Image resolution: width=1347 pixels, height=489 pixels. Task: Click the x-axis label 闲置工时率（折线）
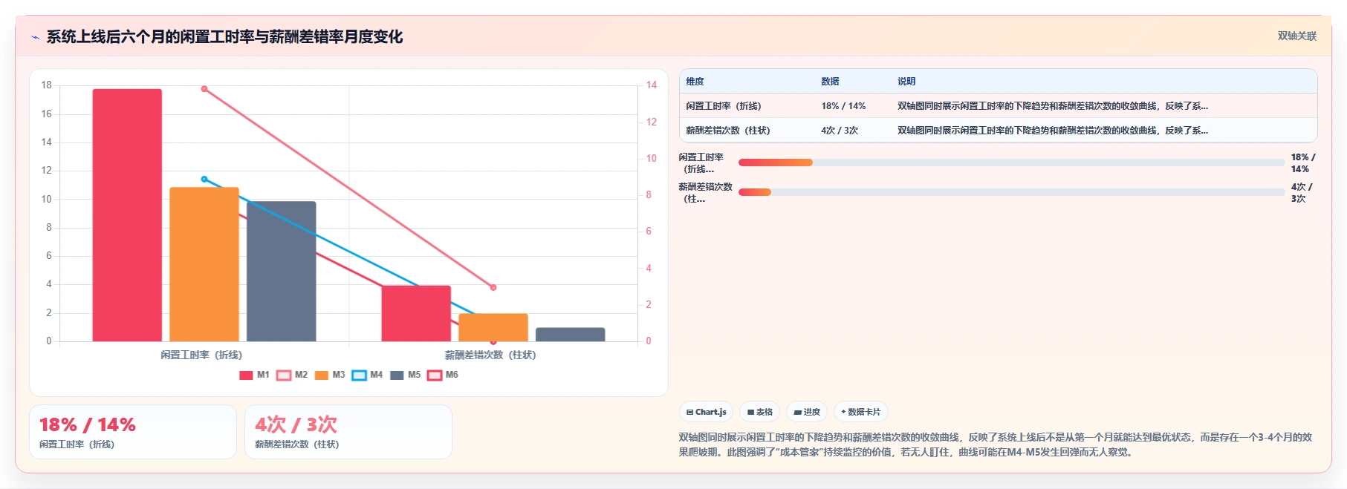[x=201, y=355]
